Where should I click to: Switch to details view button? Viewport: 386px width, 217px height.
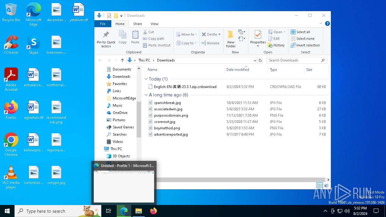[320, 186]
